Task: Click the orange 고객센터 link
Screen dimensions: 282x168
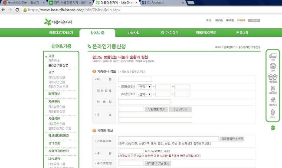Action: coord(241,20)
